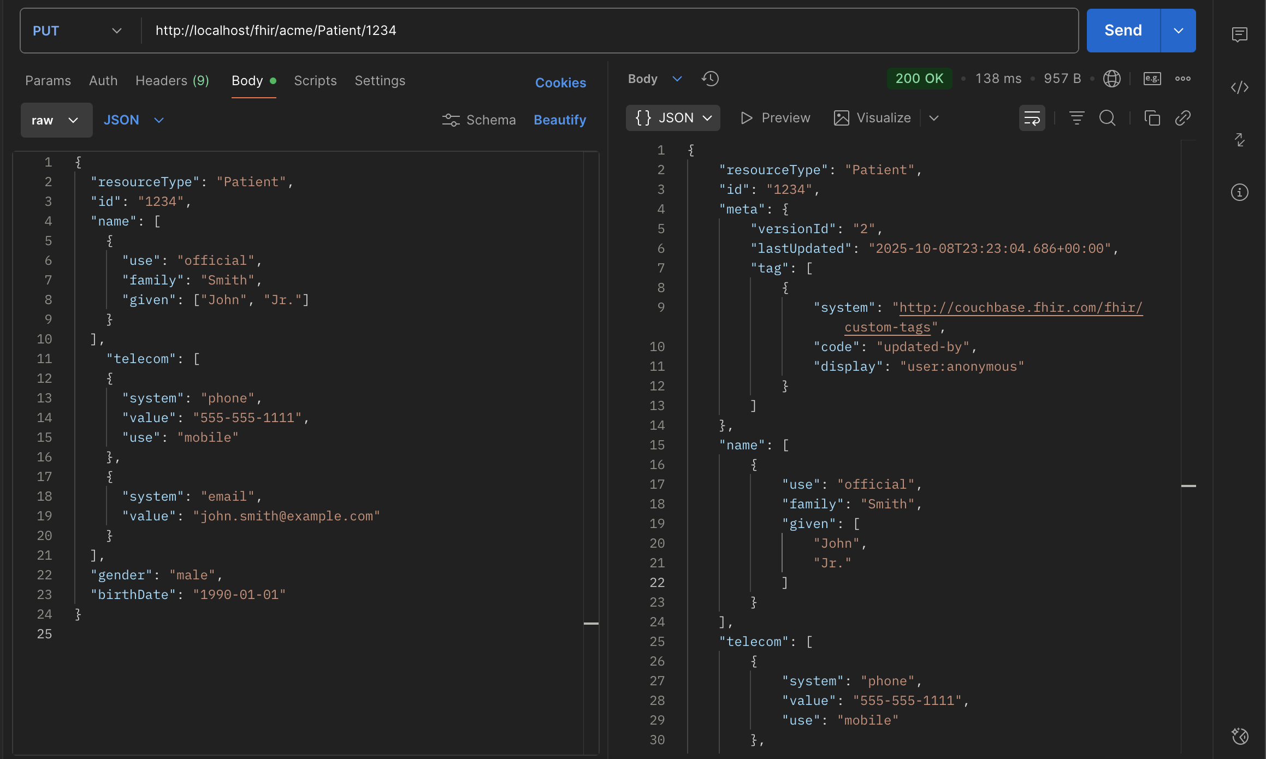Screen dimensions: 1266x759
Task: Search the response body
Action: coord(1107,118)
